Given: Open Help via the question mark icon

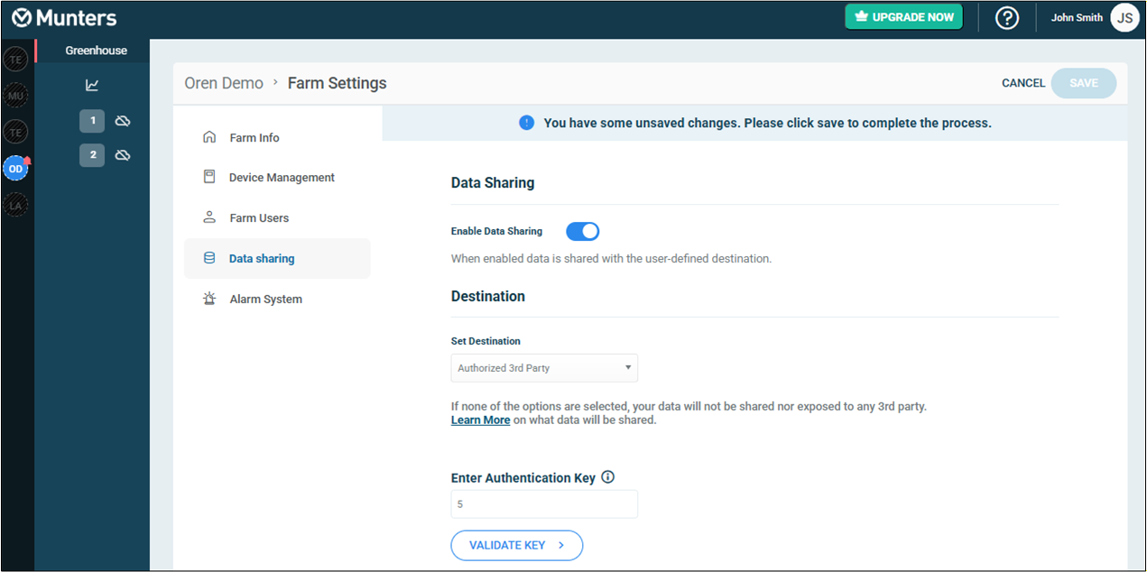Looking at the screenshot, I should (1007, 17).
